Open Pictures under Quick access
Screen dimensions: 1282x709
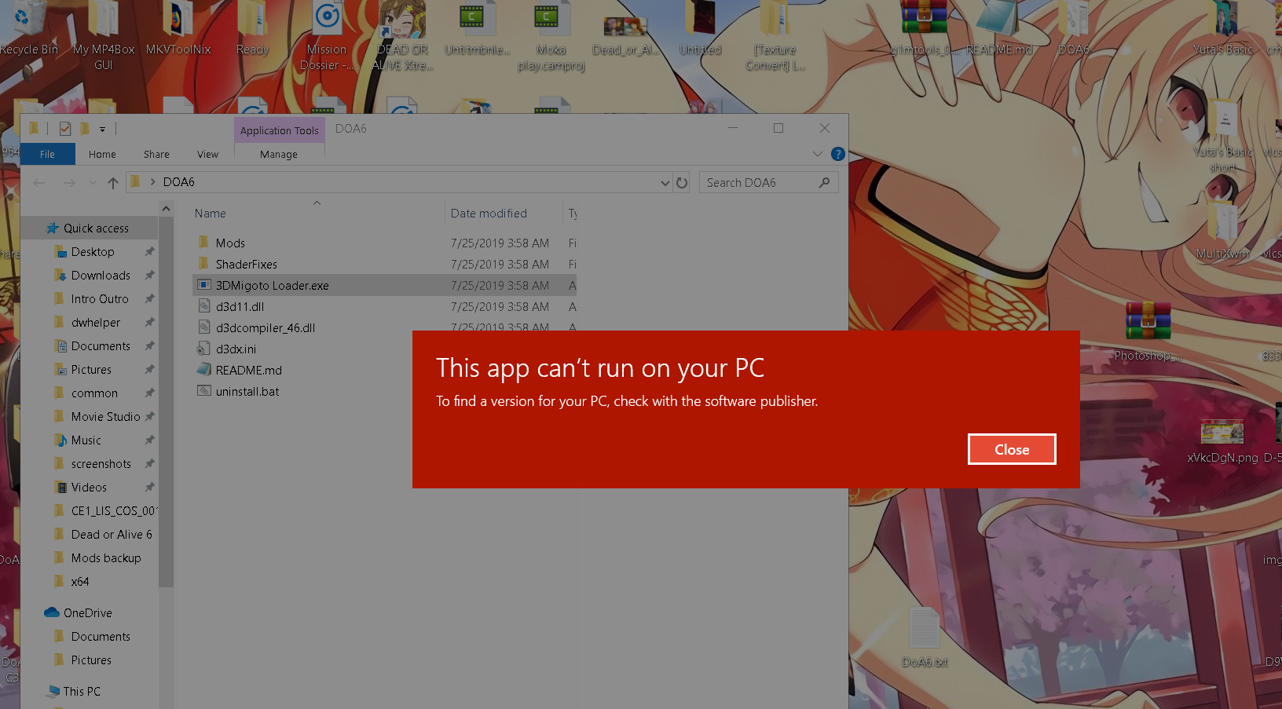coord(91,369)
